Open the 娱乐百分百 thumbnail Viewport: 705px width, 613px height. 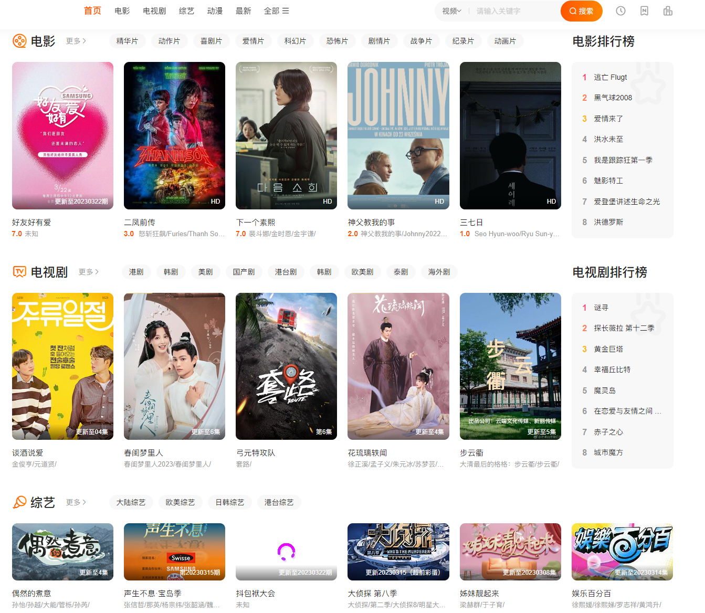622,552
